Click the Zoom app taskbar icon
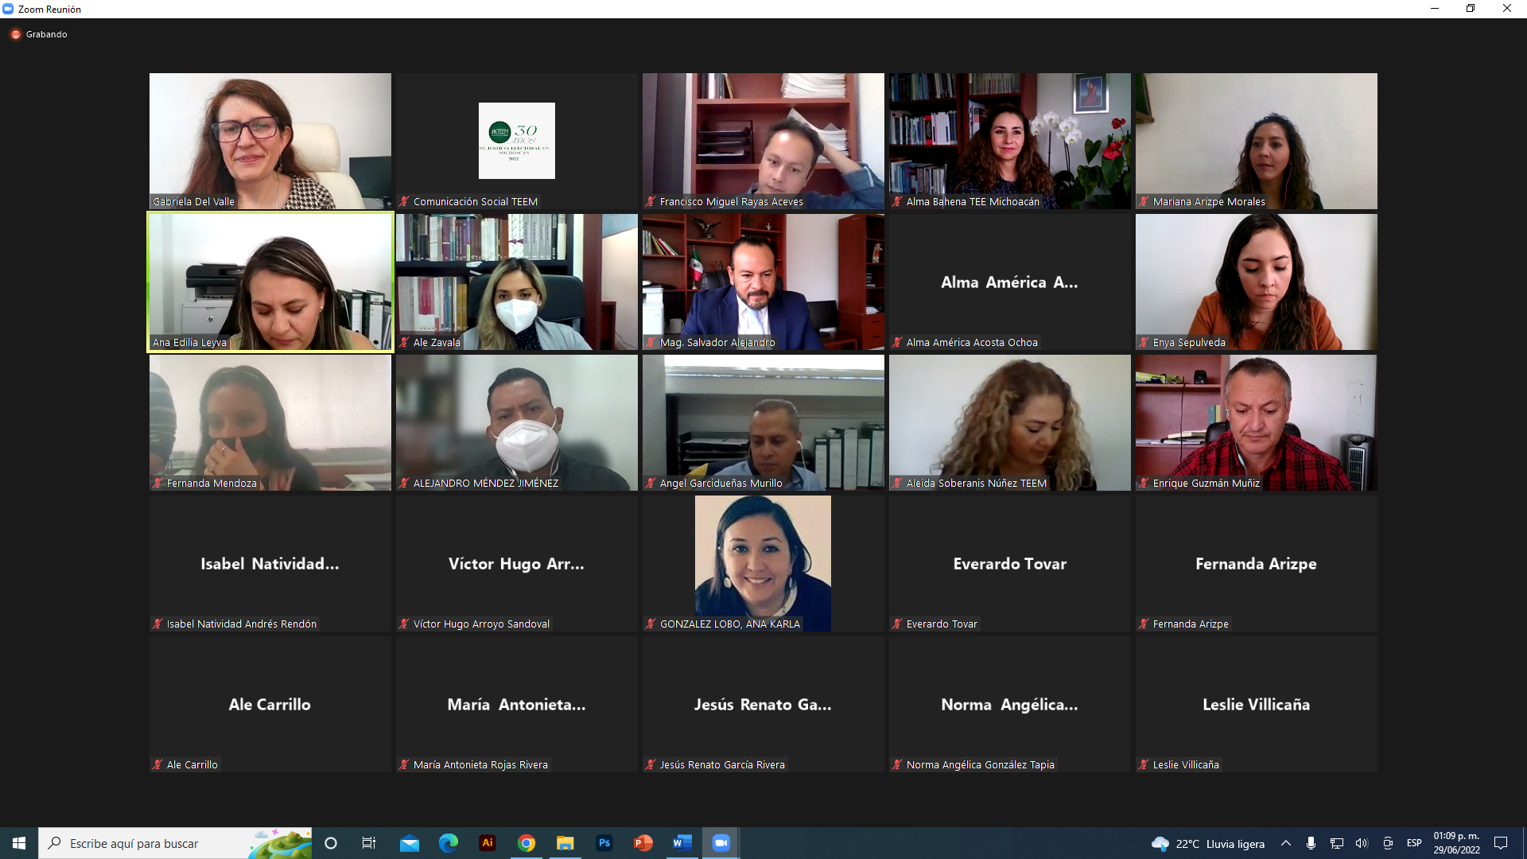The image size is (1527, 859). (721, 843)
